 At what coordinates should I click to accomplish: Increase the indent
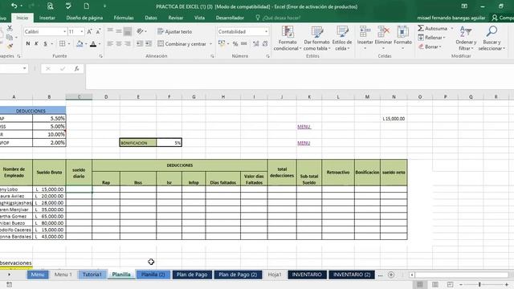click(x=149, y=43)
